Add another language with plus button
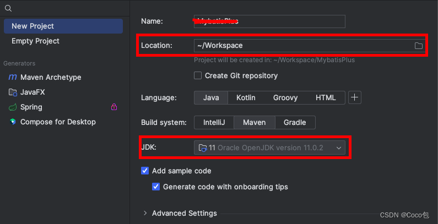 pos(355,97)
